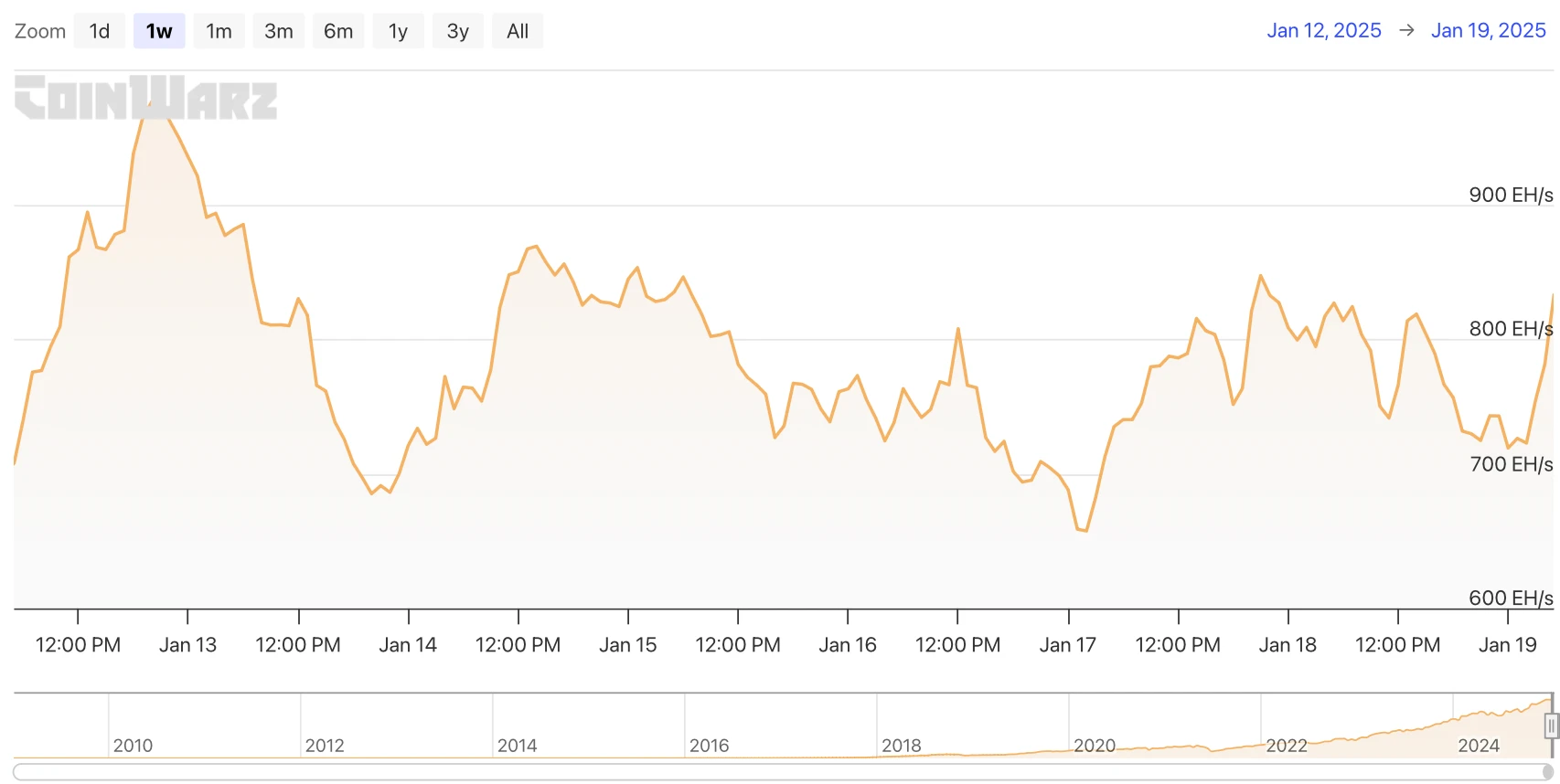This screenshot has height=784, width=1560.
Task: Open the Jan 19, 2025 end date
Action: pyautogui.click(x=1488, y=30)
